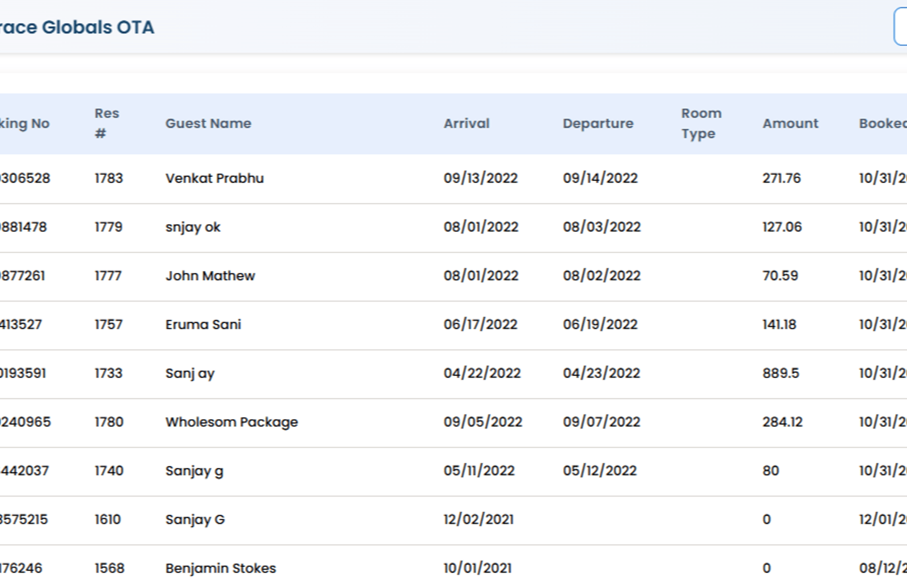Click the Amount column header
Viewport: 907px width, 585px height.
tap(790, 124)
